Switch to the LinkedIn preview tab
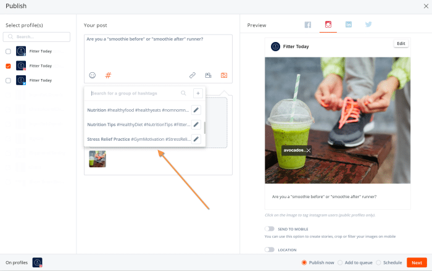The image size is (432, 271). point(349,25)
